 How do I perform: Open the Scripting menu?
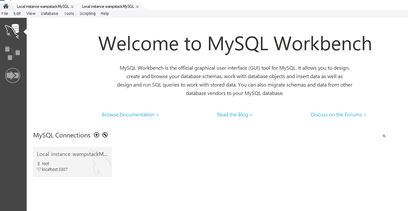click(x=87, y=13)
